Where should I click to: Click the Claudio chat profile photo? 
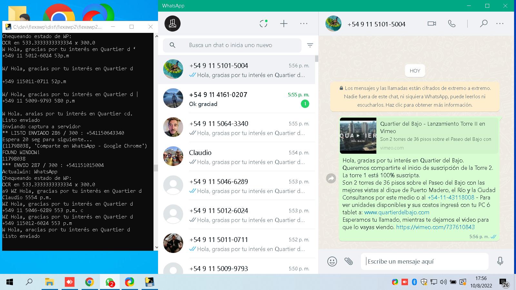pyautogui.click(x=173, y=156)
